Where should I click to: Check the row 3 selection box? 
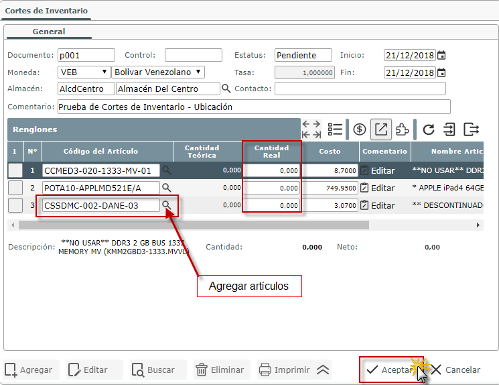[x=15, y=205]
